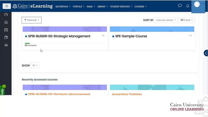
Task: Open the COURSES menu
Action: [140, 6]
